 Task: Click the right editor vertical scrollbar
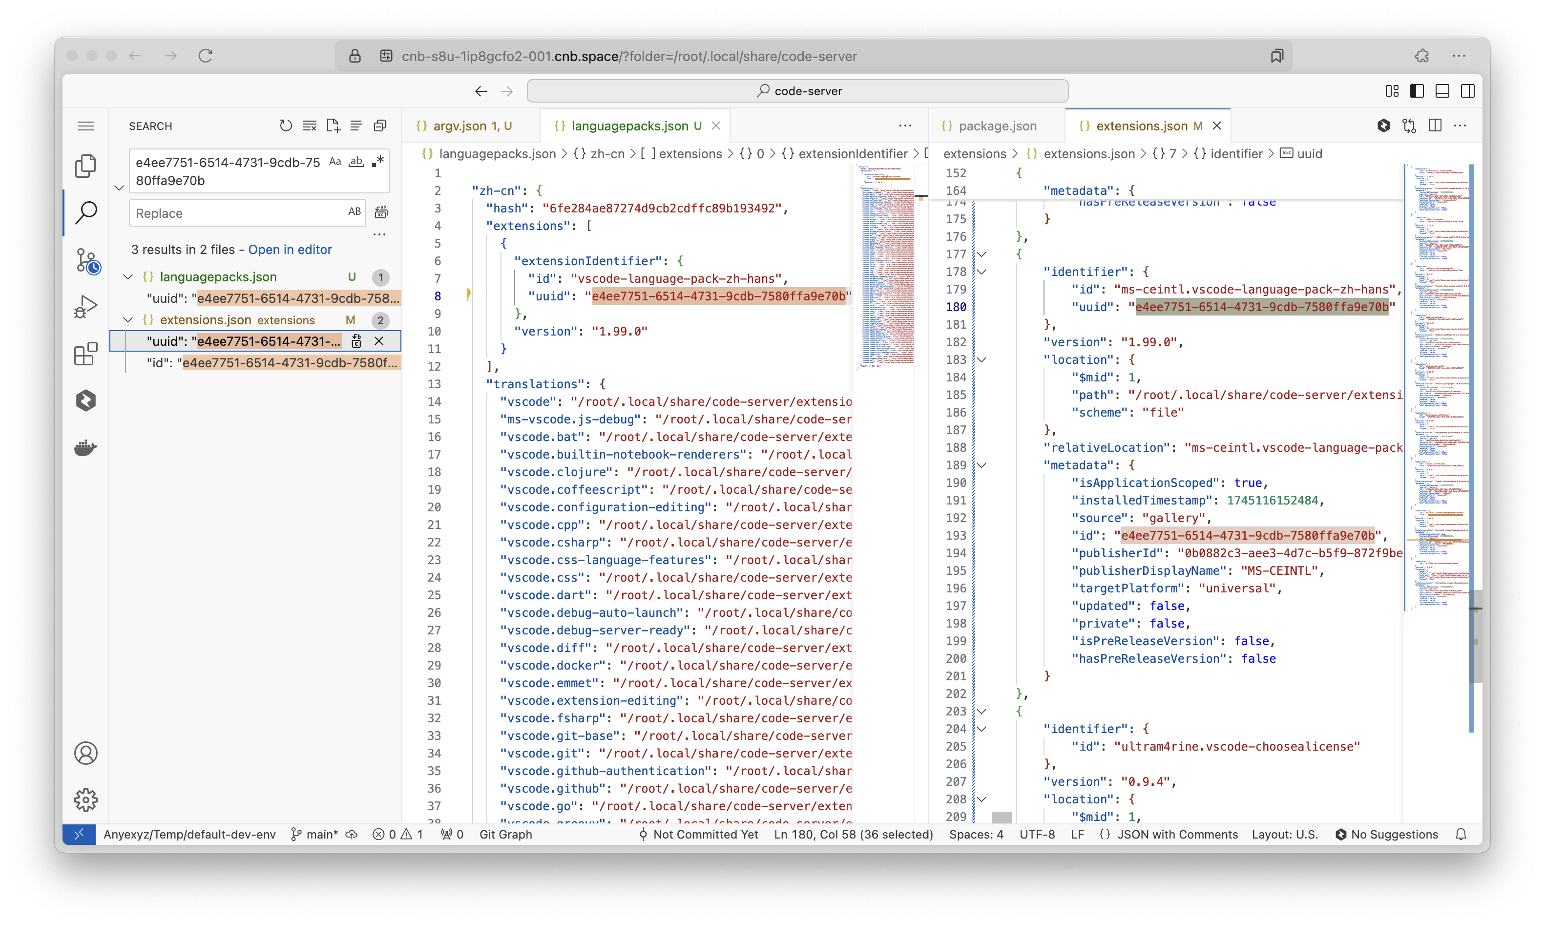click(1476, 636)
